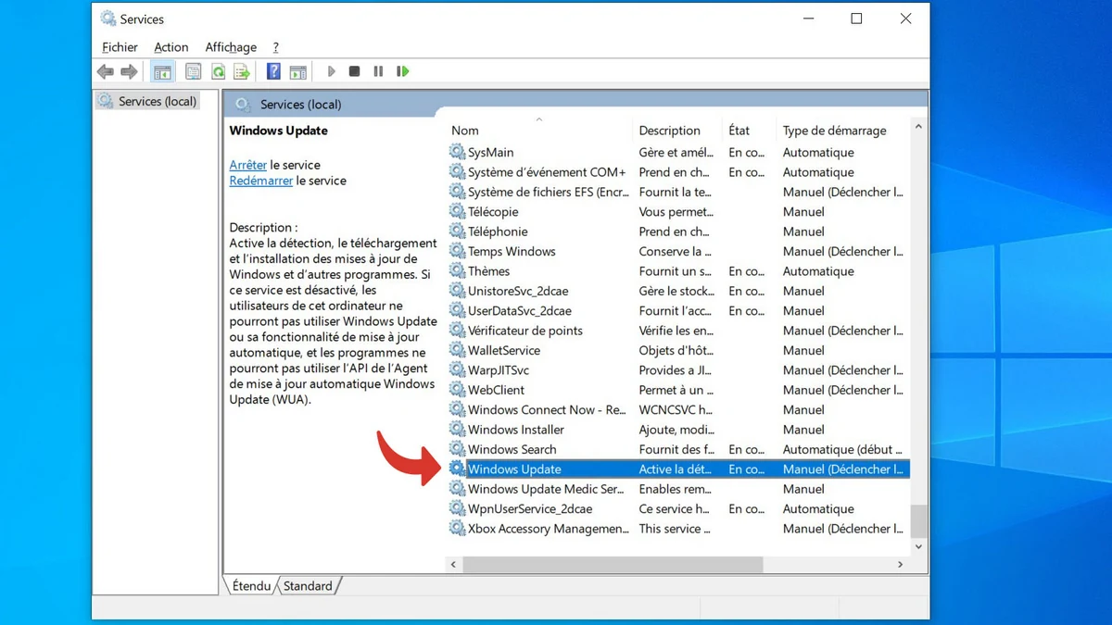The width and height of the screenshot is (1112, 625).
Task: Sort by Type de démarrage column header
Action: [834, 131]
